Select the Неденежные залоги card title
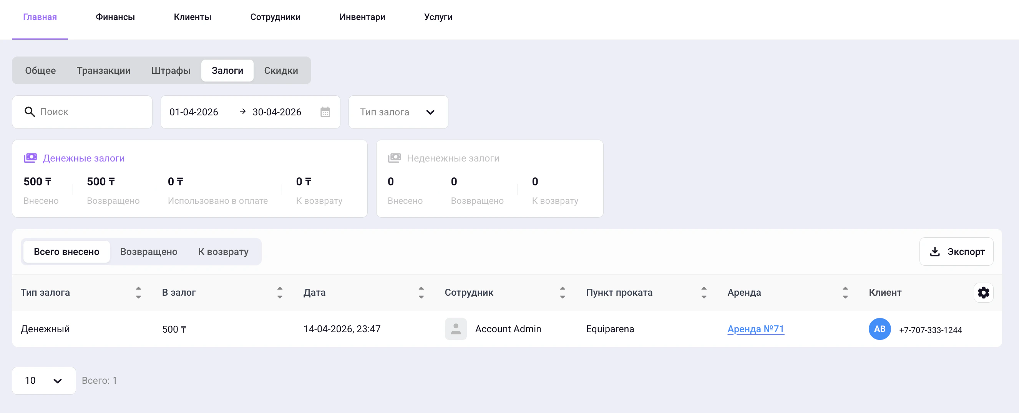Screen dimensions: 1019x413 click(x=453, y=158)
